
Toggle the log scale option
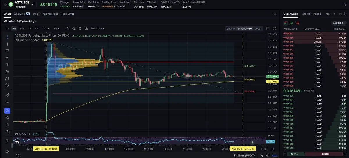point(267,155)
